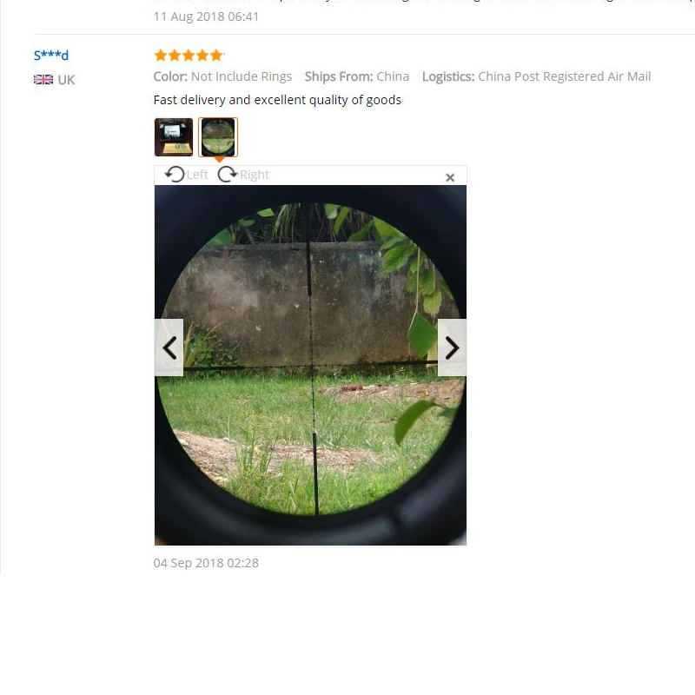Rotate the photo right with the clockwise icon
Image resolution: width=695 pixels, height=695 pixels.
click(228, 175)
